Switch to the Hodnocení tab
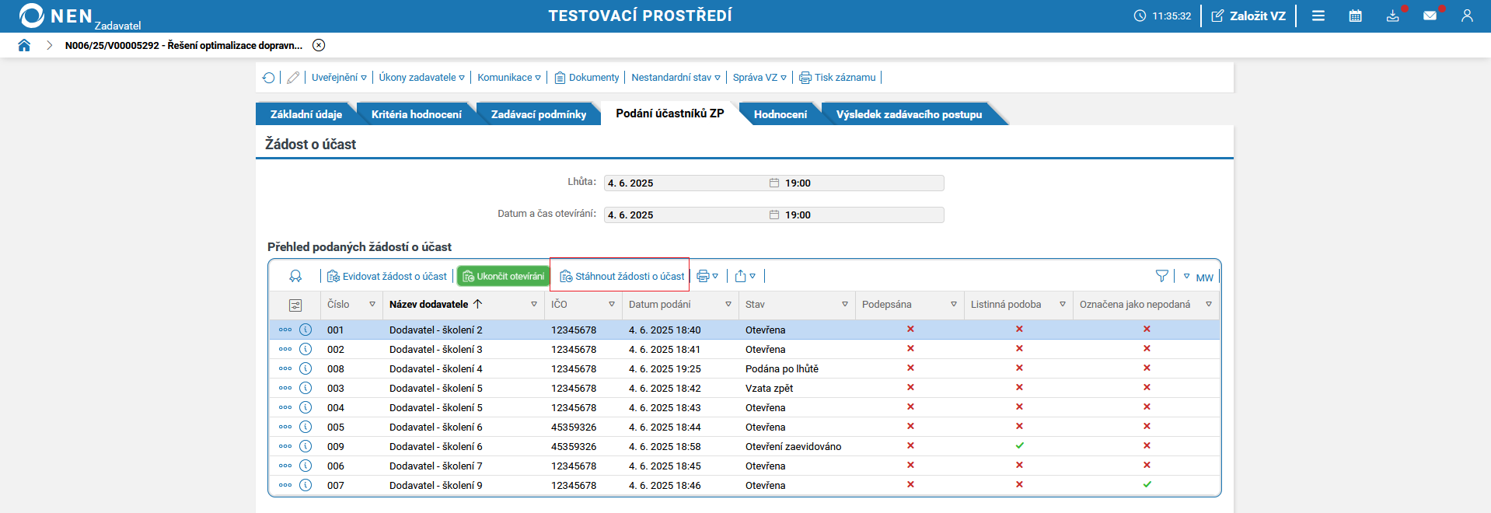This screenshot has height=513, width=1491. coord(780,114)
